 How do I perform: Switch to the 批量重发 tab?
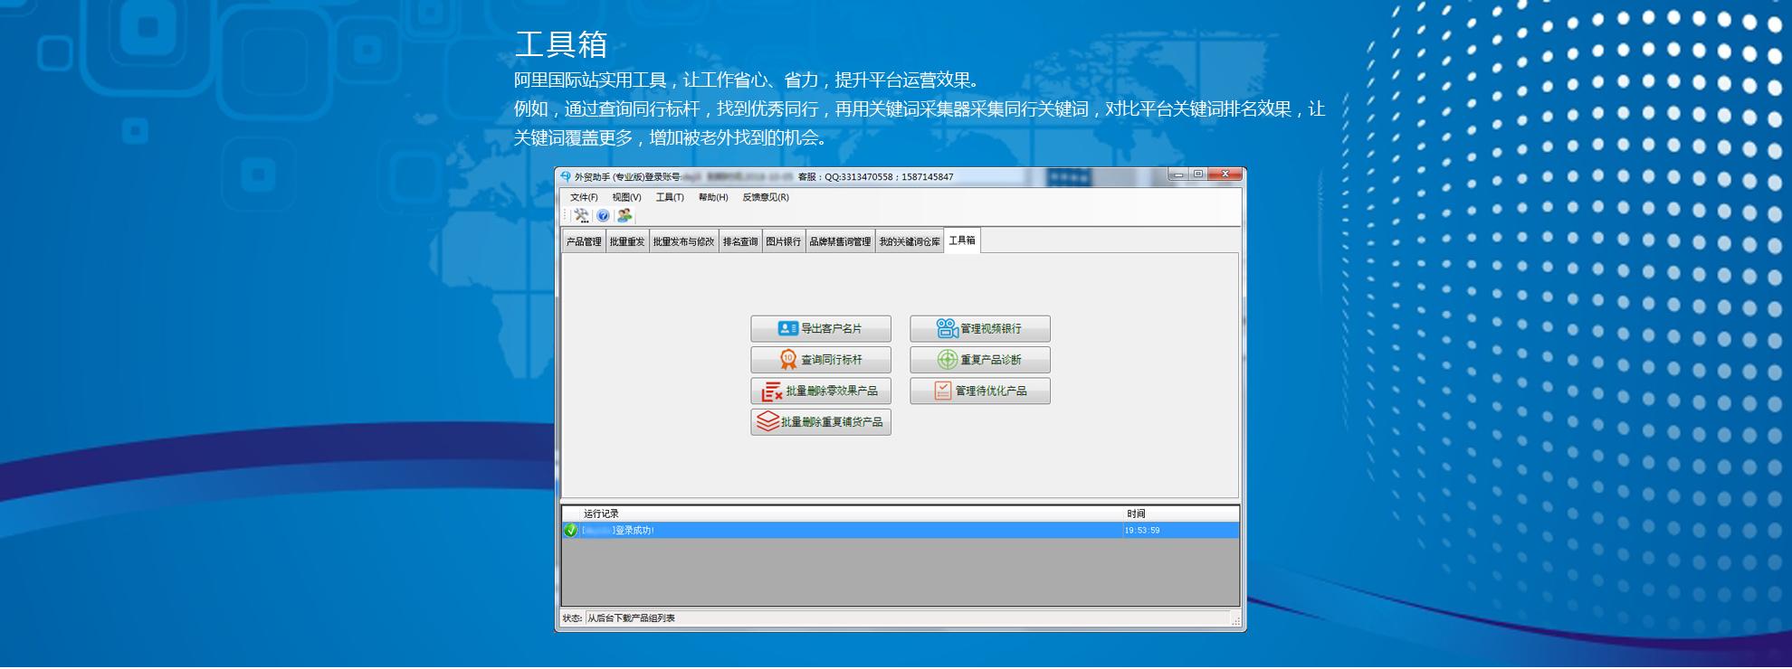(x=627, y=241)
